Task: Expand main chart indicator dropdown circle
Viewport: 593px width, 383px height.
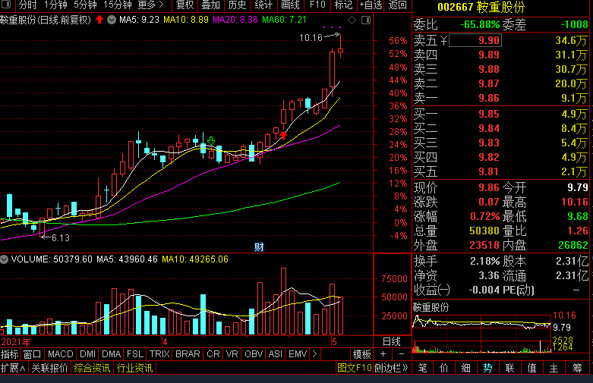Action: point(112,20)
